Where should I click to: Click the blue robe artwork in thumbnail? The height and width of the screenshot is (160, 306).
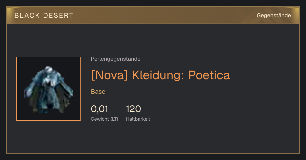click(48, 89)
